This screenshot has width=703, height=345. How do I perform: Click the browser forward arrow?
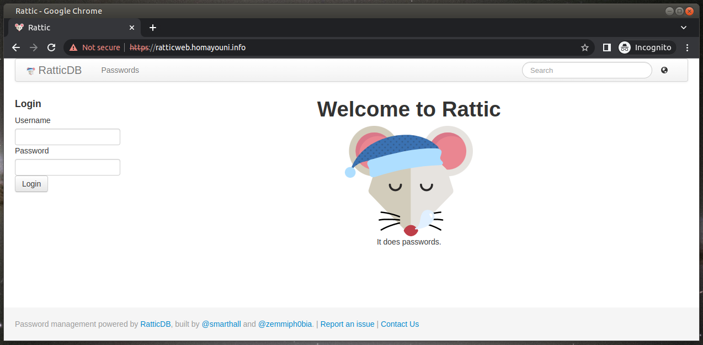(34, 47)
